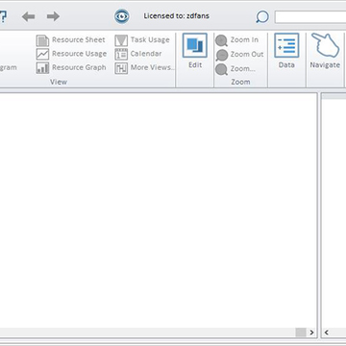The height and width of the screenshot is (346, 346).
Task: Open the Resource Sheet view icon
Action: (42, 40)
